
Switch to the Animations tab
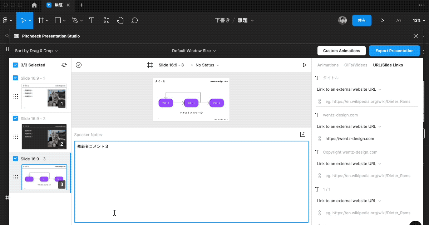[328, 65]
